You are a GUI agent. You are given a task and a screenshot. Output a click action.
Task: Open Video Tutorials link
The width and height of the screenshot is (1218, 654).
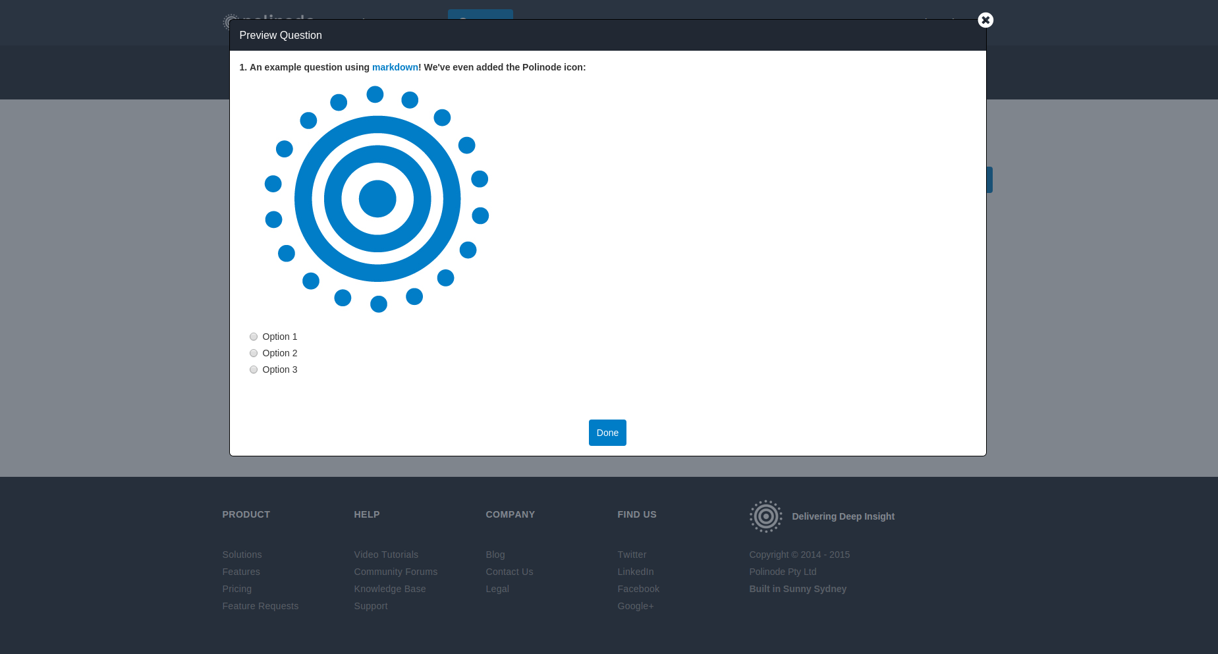click(386, 555)
